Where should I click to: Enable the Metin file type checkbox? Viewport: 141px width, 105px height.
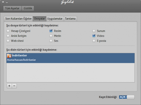point(51,36)
